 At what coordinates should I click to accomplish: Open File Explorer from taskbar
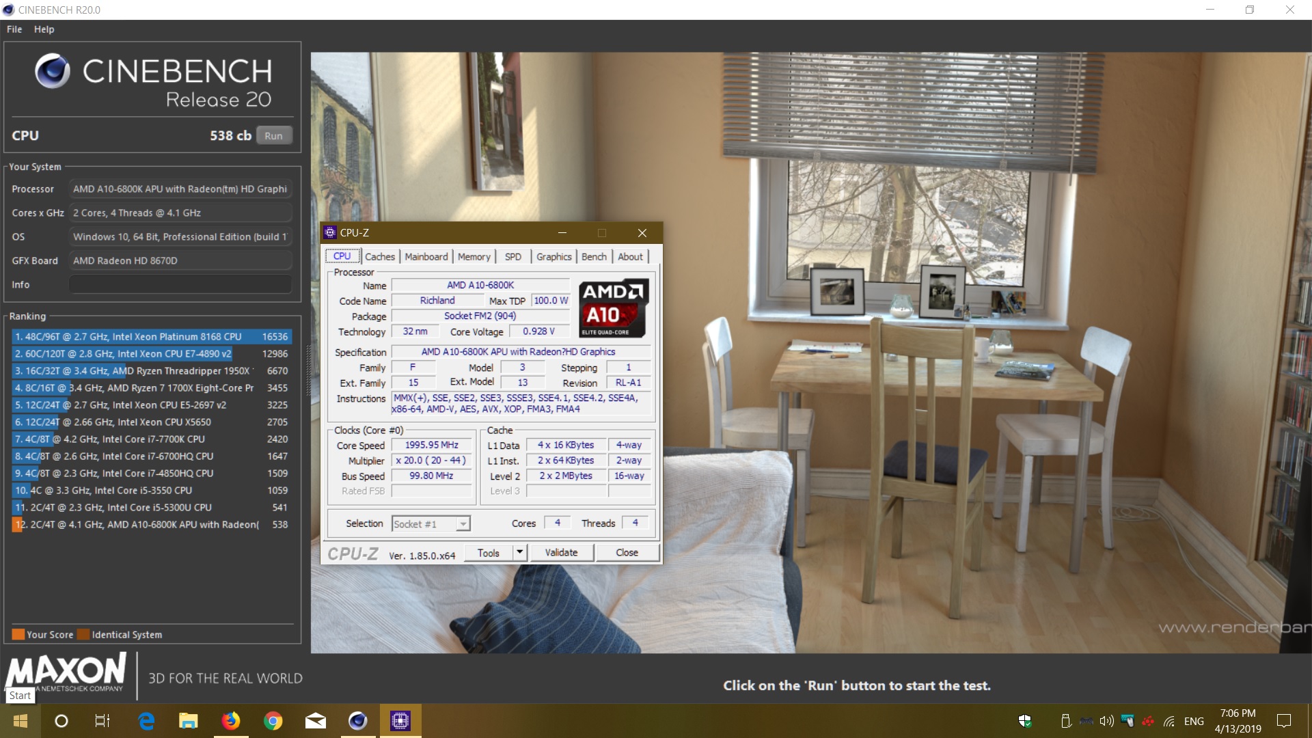[x=188, y=721]
